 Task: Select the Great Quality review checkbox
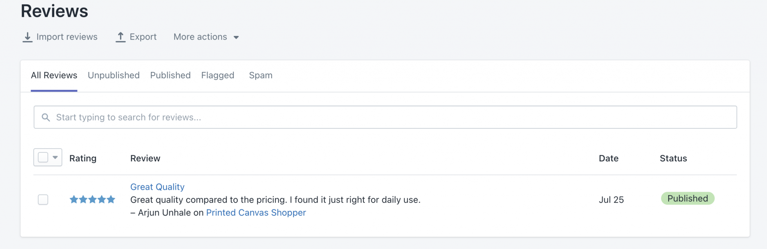(43, 200)
